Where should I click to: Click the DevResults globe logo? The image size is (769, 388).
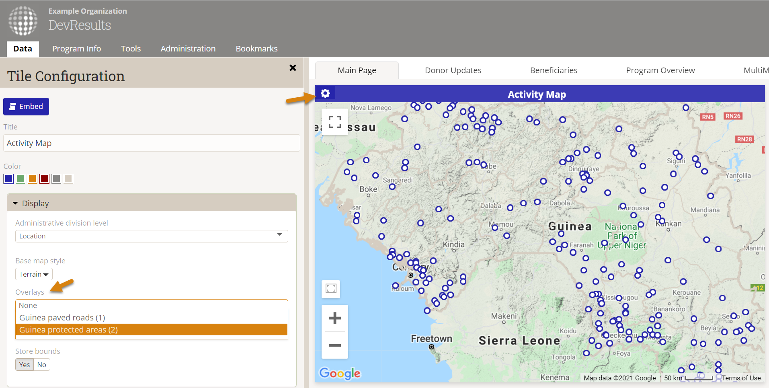(x=23, y=21)
